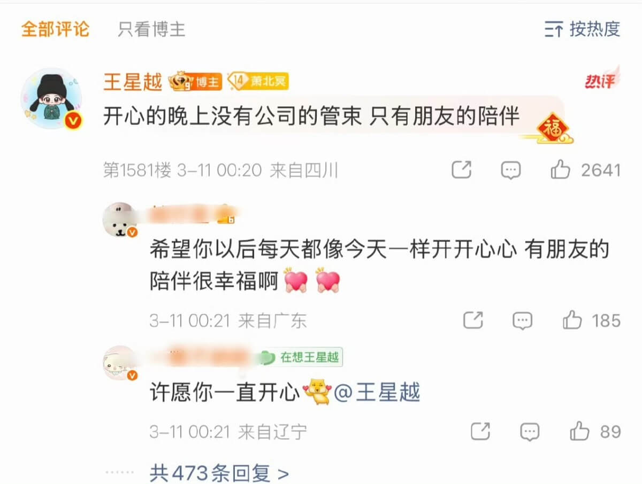Share the comment with 2641 likes
This screenshot has height=484, width=642.
[462, 170]
